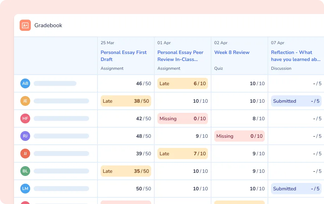Viewport: 324px width, 204px height.
Task: Open the Personal Essay Peer Review assignment
Action: [x=180, y=56]
